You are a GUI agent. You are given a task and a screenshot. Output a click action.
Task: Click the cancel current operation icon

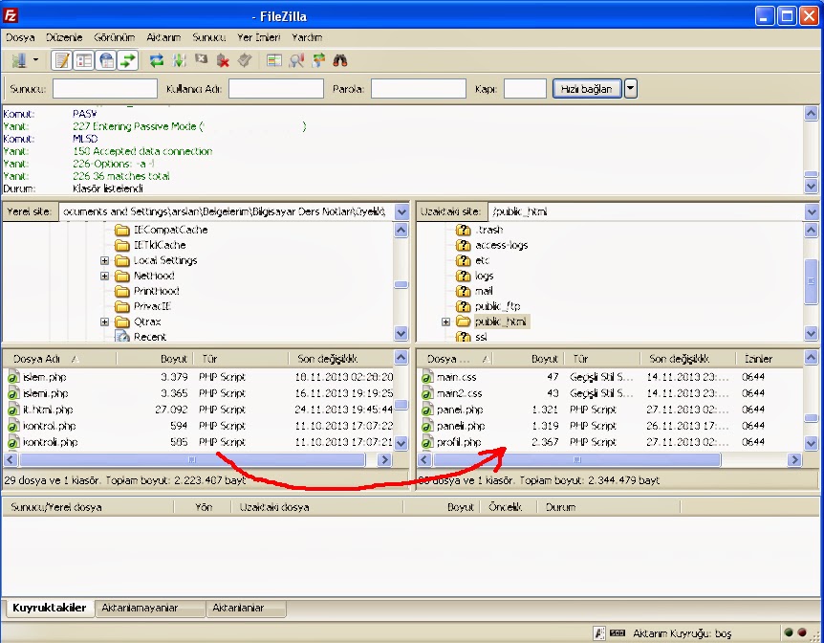[202, 59]
